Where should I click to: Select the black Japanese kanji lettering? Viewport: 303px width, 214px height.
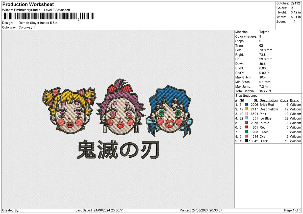coord(118,150)
